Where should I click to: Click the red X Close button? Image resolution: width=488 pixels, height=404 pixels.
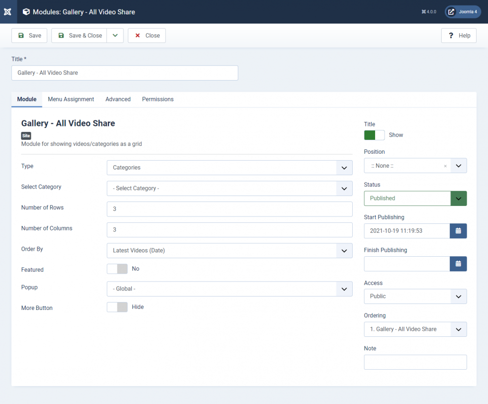click(x=147, y=35)
